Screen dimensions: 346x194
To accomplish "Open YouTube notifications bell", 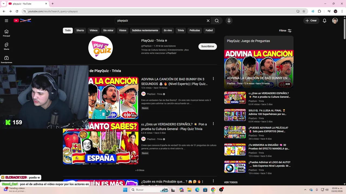I will (325, 20).
